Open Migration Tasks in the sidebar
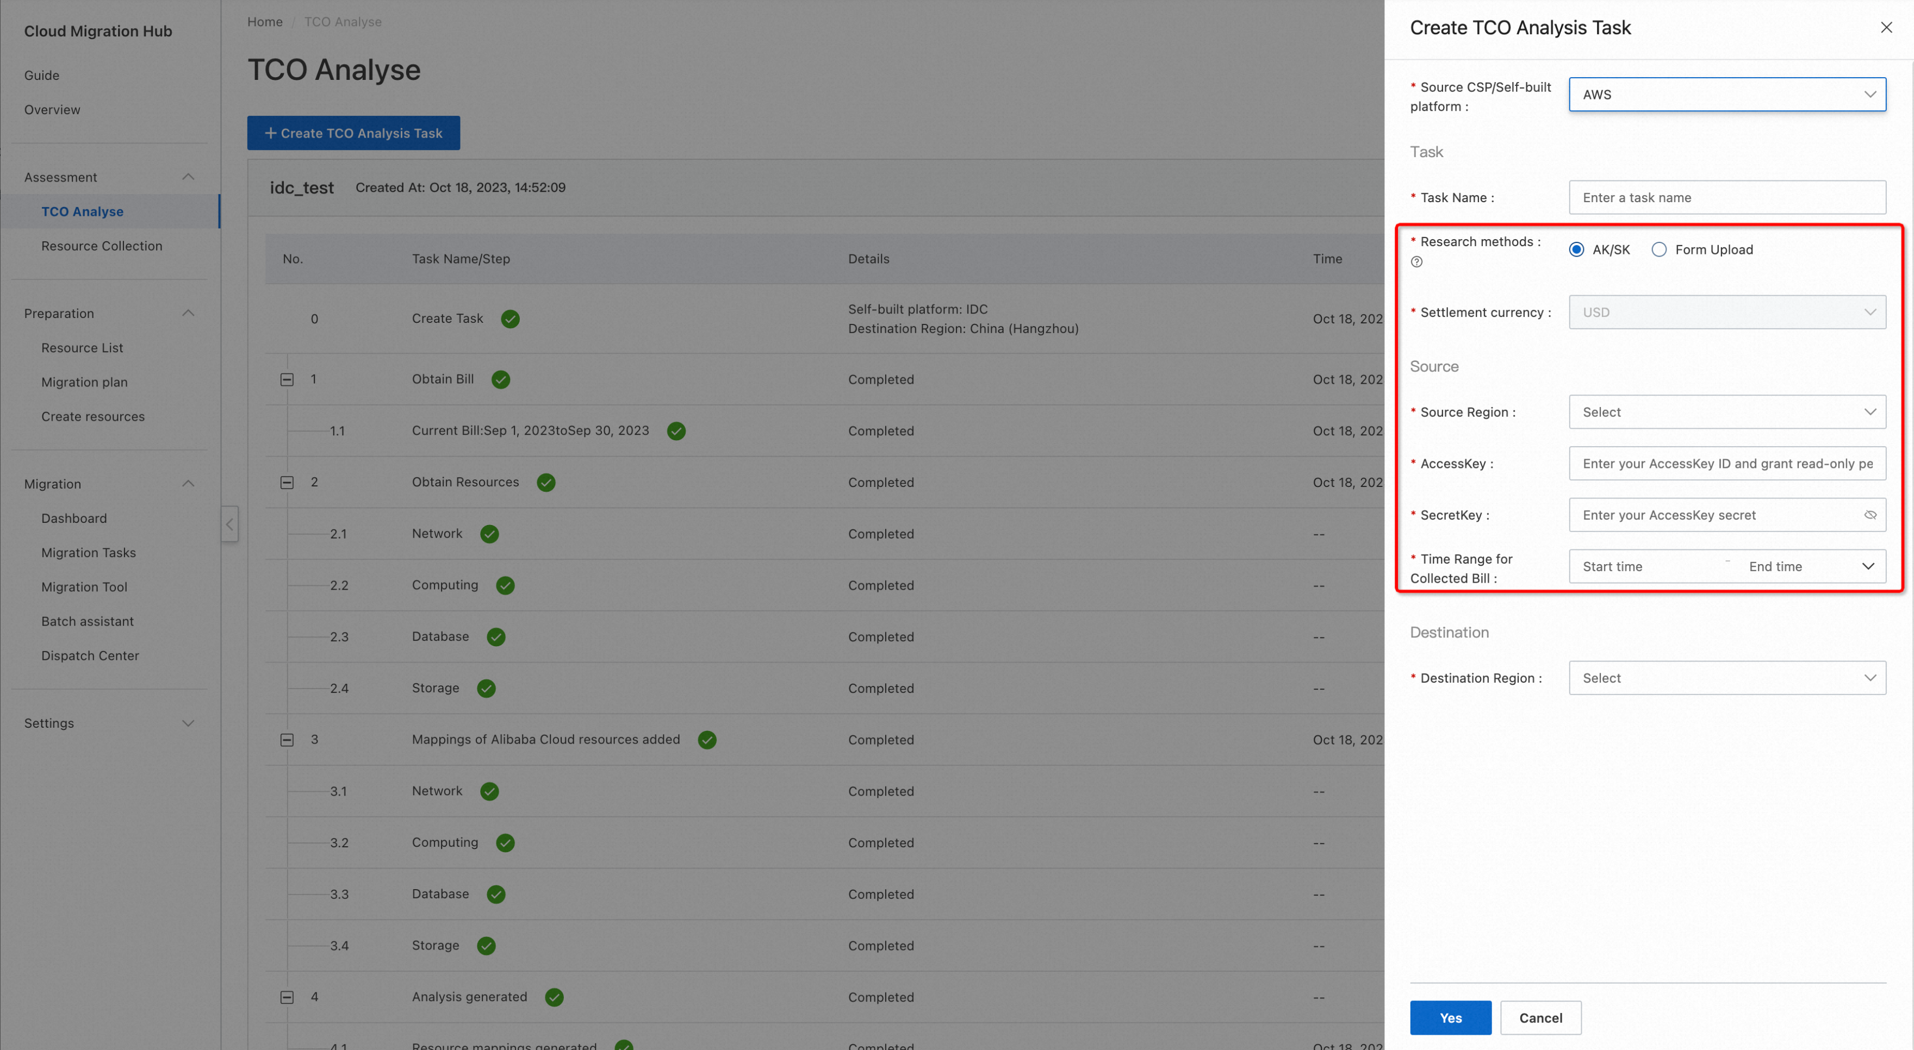1914x1050 pixels. pyautogui.click(x=89, y=553)
